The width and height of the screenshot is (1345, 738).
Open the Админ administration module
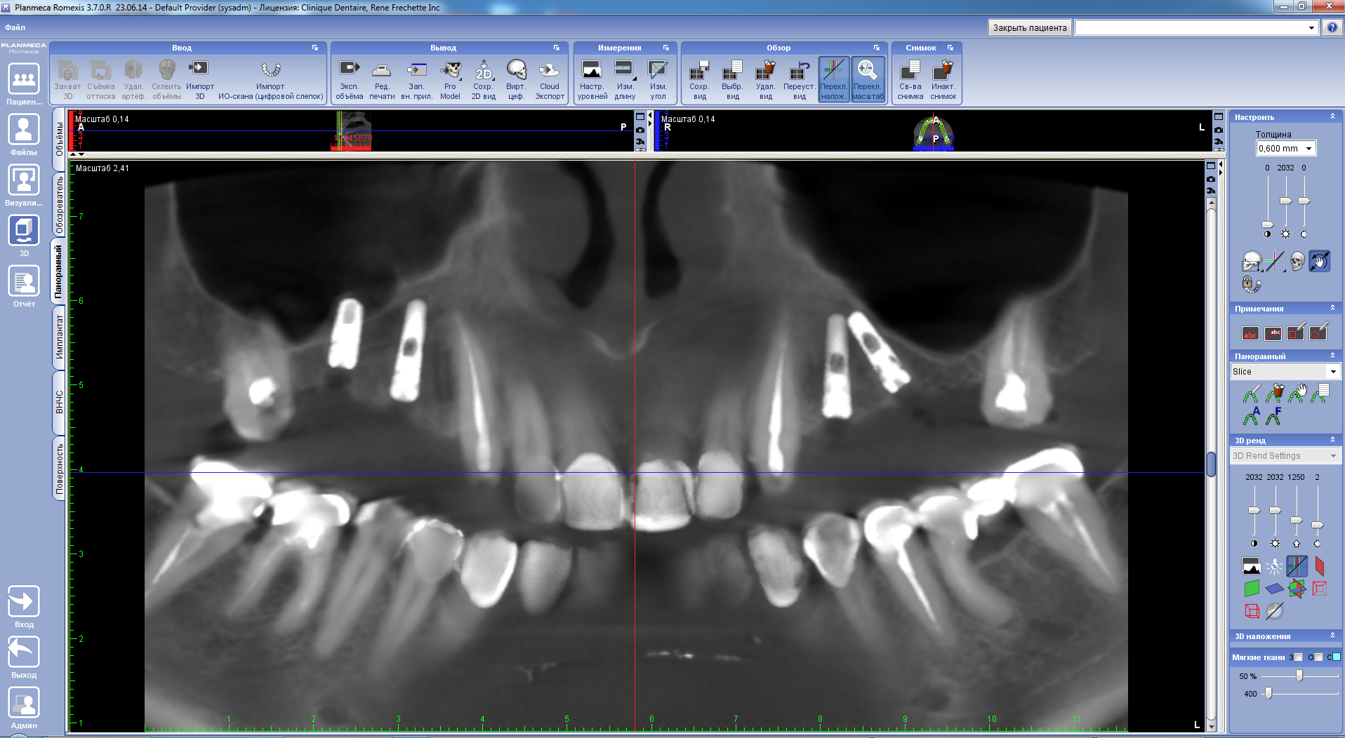coord(24,703)
